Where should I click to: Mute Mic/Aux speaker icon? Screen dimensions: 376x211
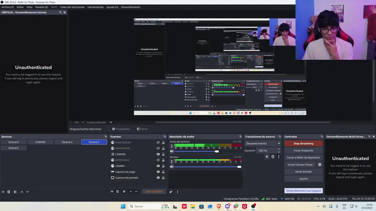(172, 167)
